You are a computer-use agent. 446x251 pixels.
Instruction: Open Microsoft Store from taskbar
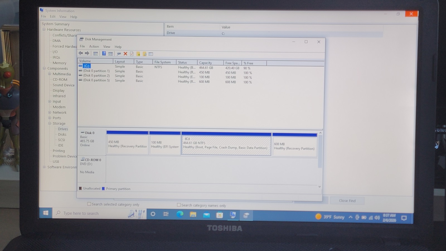(x=220, y=215)
